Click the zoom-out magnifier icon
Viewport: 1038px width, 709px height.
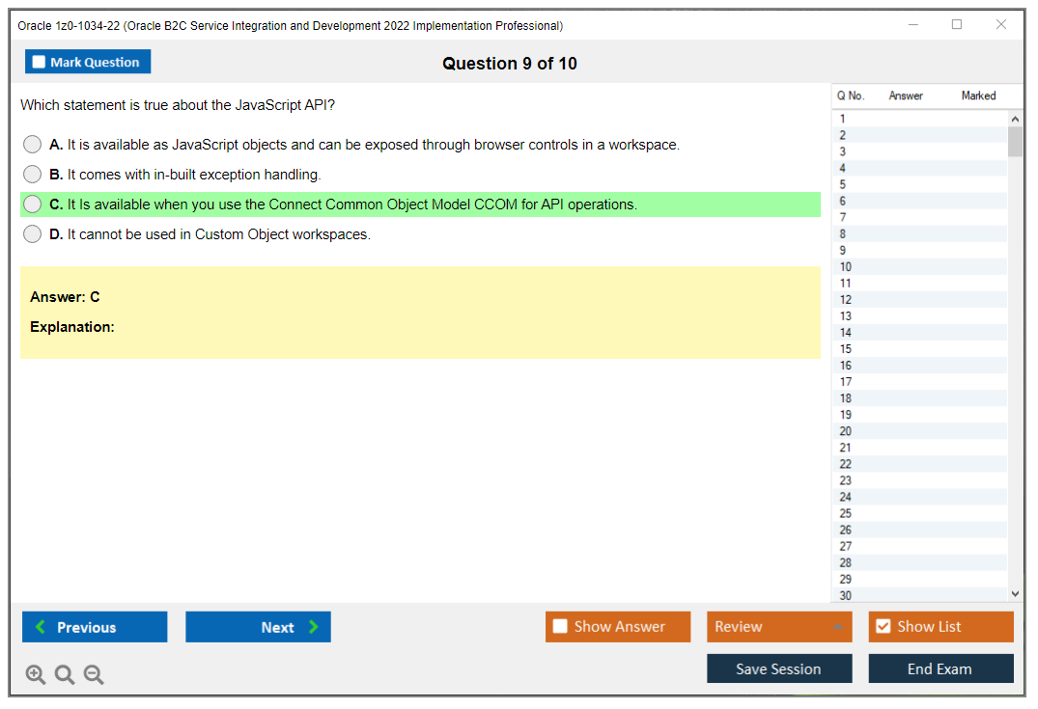click(x=94, y=674)
